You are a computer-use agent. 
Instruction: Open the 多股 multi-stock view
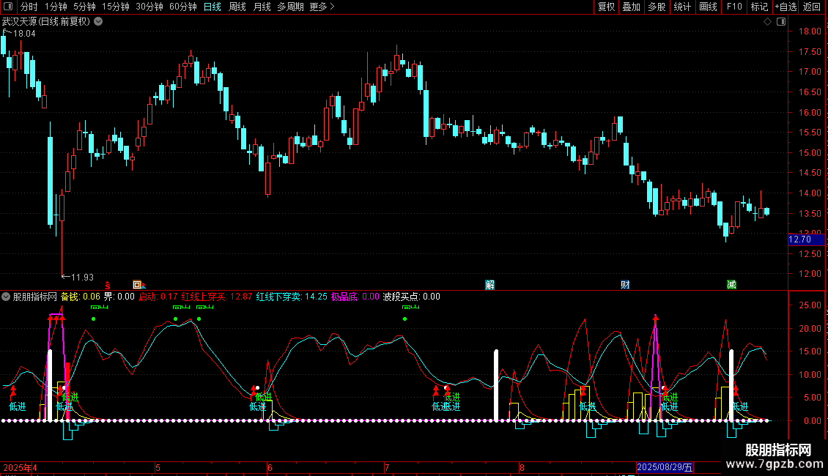[x=657, y=7]
